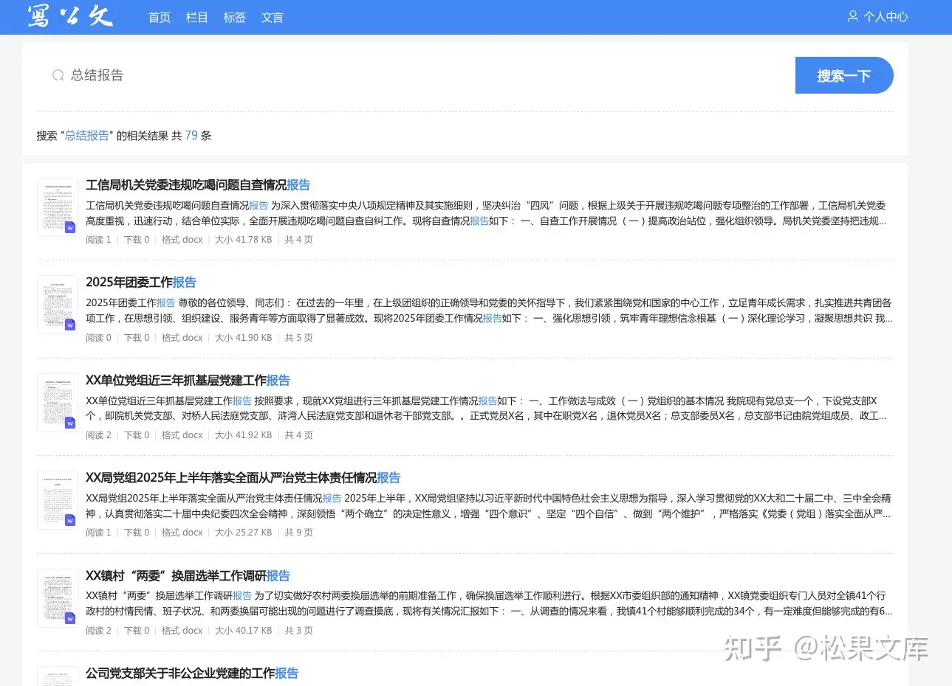This screenshot has width=952, height=686.
Task: Open the 首页 nav menu
Action: (x=160, y=17)
